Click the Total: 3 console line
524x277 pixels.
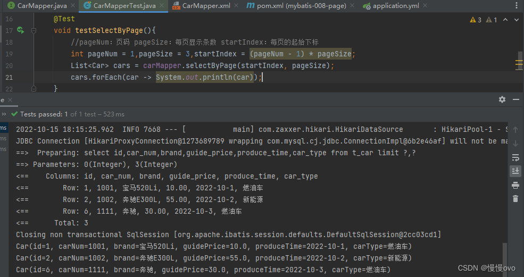point(52,223)
